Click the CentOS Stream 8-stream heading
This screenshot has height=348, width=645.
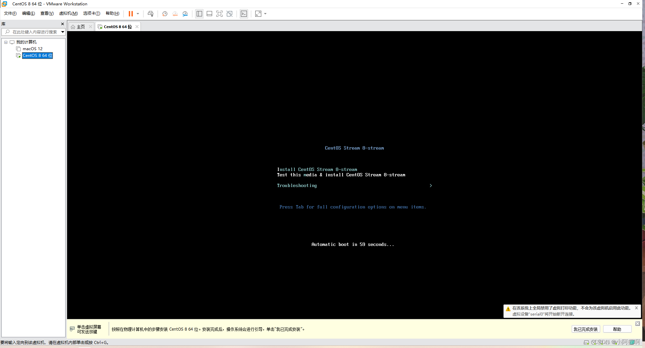354,148
